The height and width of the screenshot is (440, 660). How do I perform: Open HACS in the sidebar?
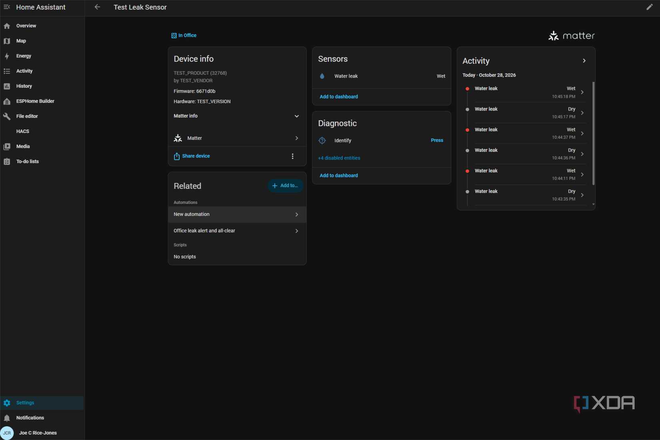[42, 131]
